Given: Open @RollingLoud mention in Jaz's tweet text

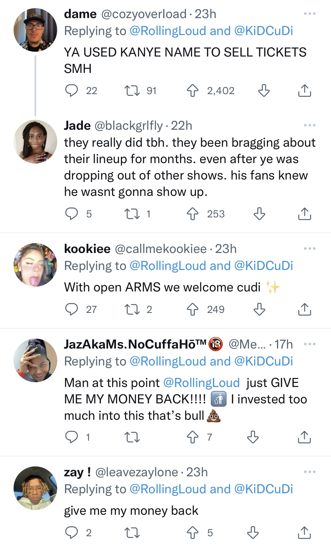Looking at the screenshot, I should [x=201, y=383].
